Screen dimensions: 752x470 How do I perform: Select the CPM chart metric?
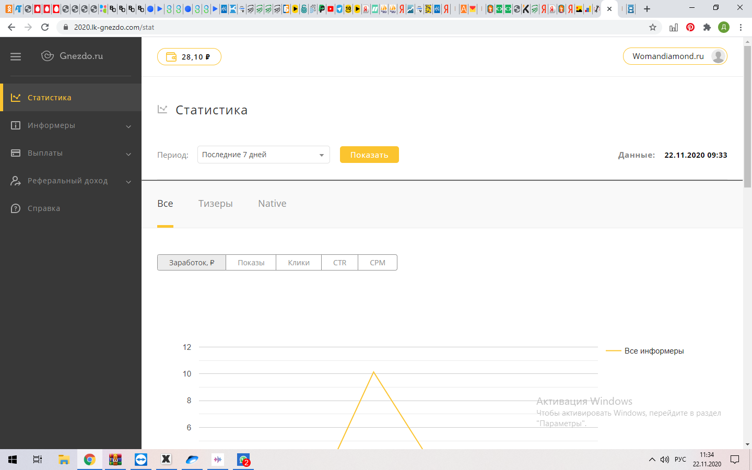378,263
